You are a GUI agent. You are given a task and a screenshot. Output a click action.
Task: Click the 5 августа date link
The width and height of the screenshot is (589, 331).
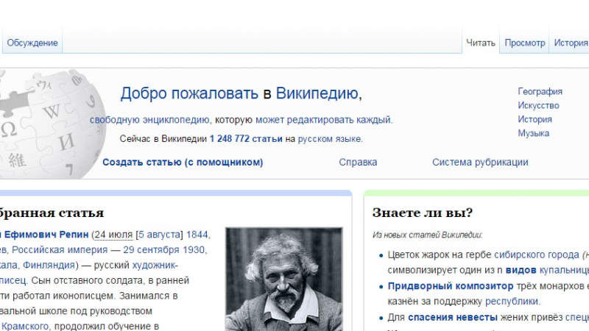[x=160, y=235]
